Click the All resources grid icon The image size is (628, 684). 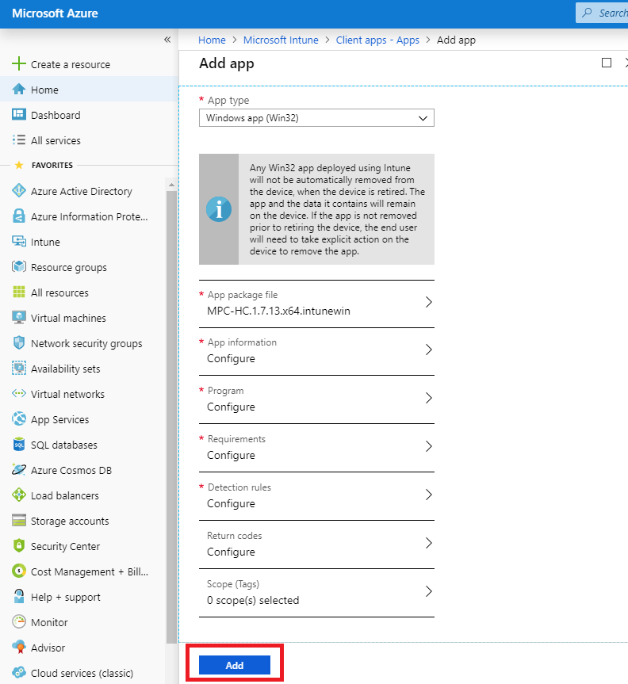point(19,292)
